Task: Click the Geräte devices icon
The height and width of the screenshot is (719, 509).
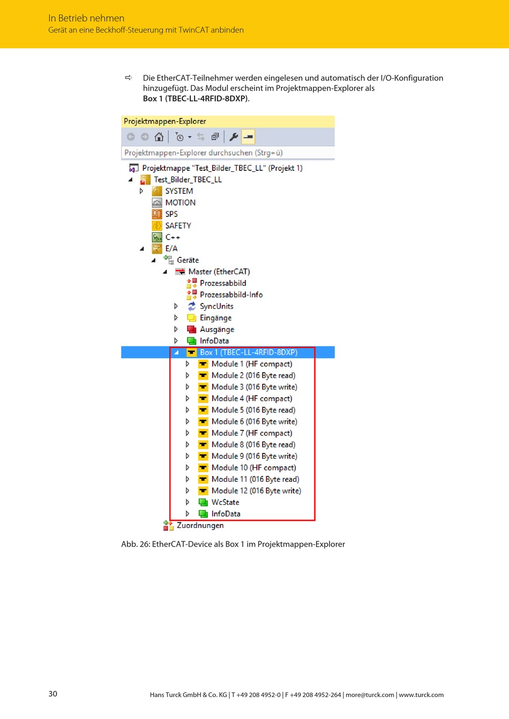Action: [168, 260]
